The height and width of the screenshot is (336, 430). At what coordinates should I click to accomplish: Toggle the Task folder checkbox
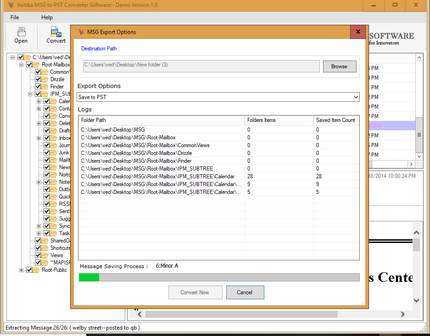(x=47, y=233)
